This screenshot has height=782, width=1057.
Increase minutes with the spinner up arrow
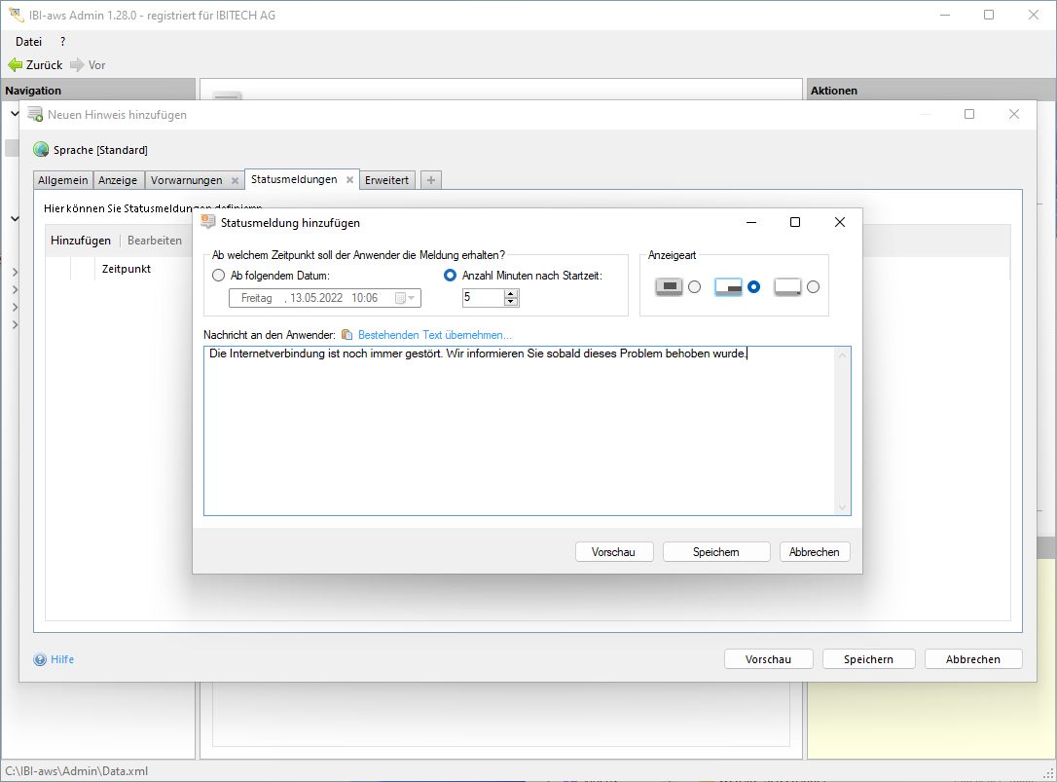[x=511, y=293]
